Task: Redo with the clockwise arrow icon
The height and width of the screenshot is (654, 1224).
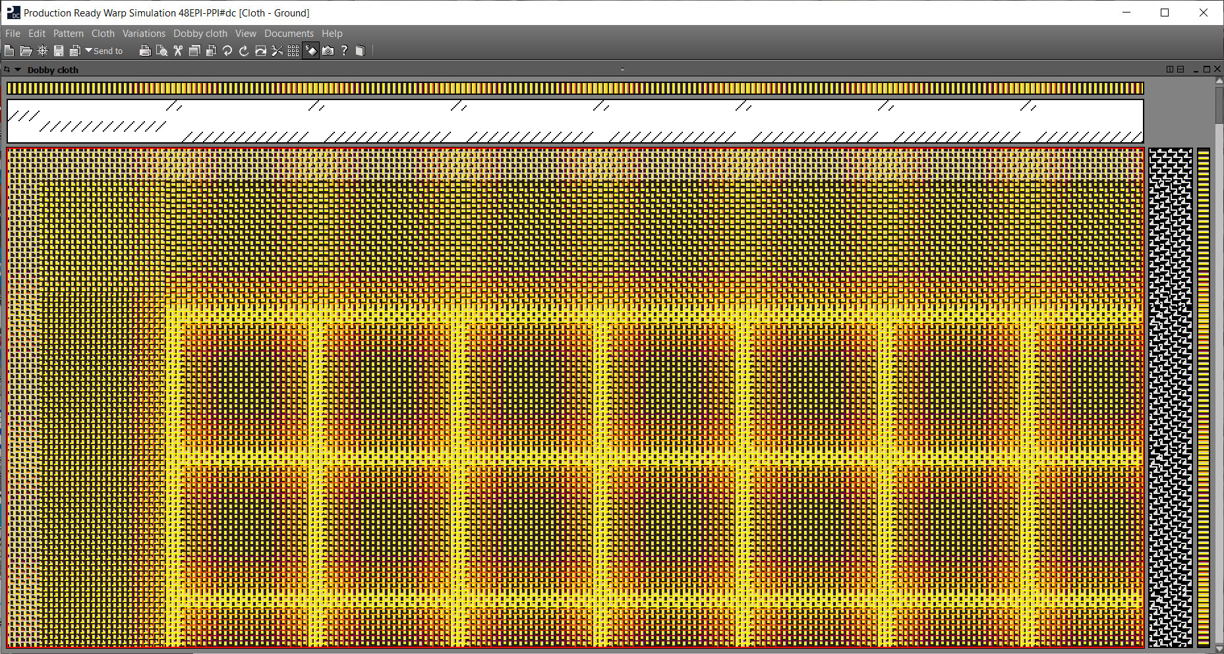Action: 244,51
